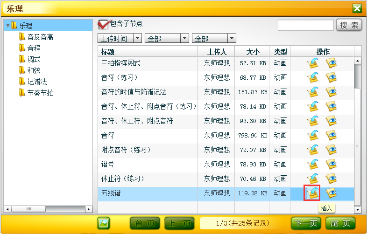Collapse the 乐理 root tree node
367x234 pixels.
(8, 25)
